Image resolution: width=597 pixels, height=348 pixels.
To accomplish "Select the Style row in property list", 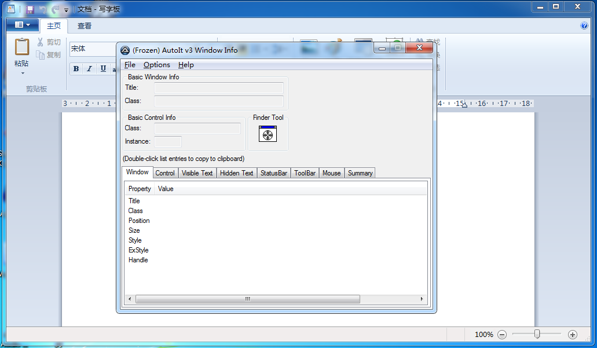I will 135,241.
